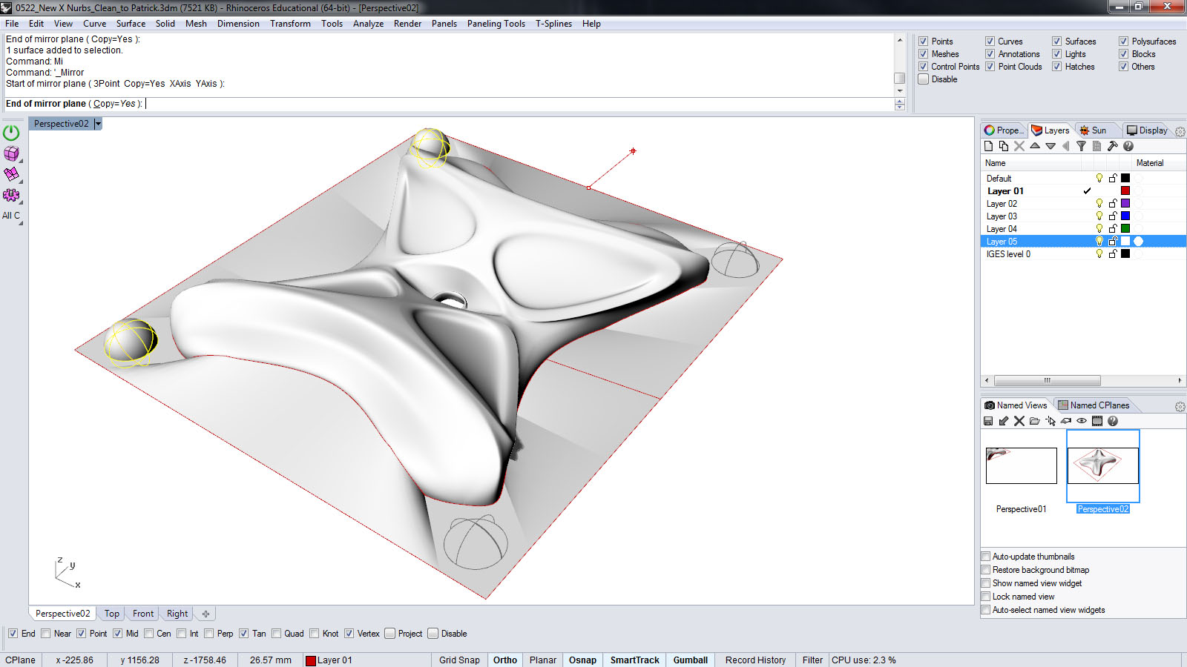Screen dimensions: 1187x667
Task: Click Record History in status bar
Action: 755,660
